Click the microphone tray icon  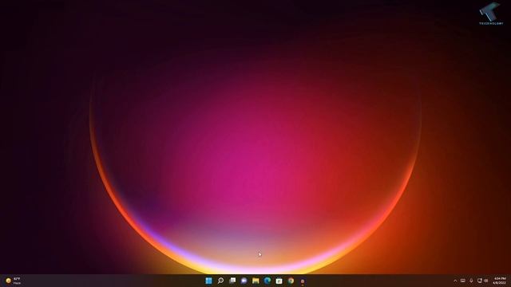(x=471, y=281)
